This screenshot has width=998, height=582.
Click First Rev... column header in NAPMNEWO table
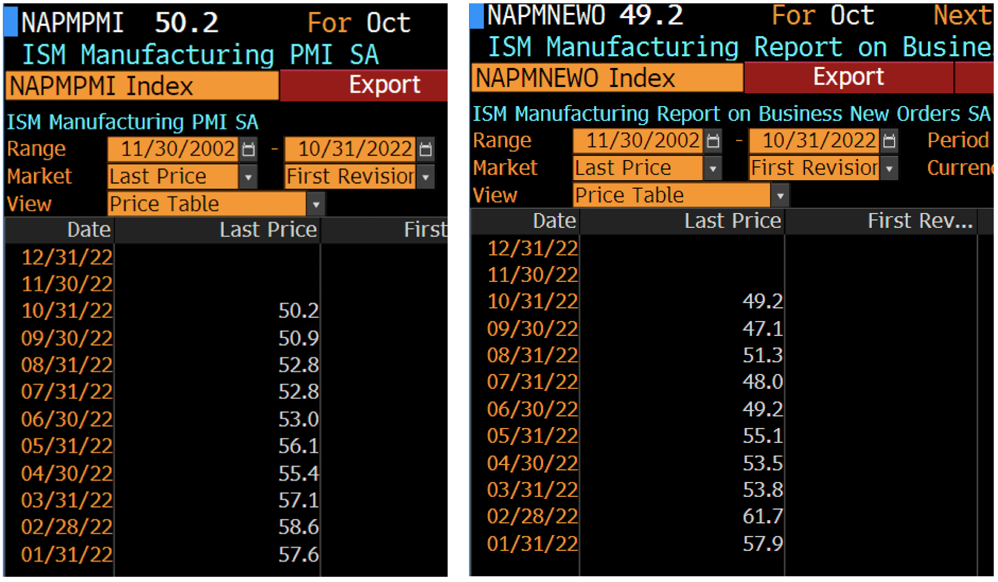pyautogui.click(x=881, y=222)
